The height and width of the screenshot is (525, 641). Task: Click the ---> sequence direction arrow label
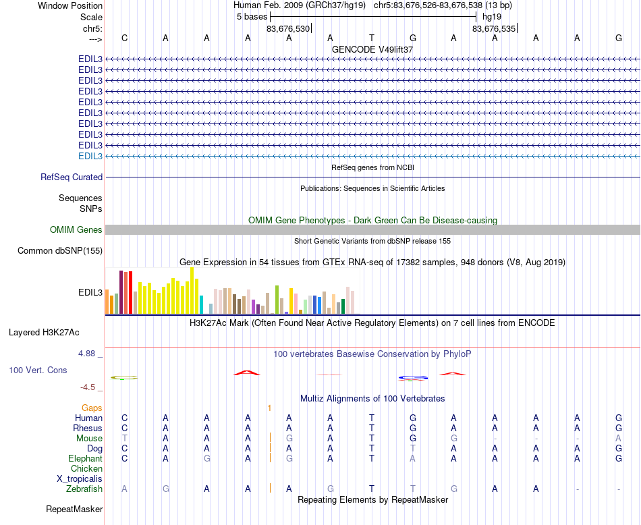pyautogui.click(x=95, y=39)
